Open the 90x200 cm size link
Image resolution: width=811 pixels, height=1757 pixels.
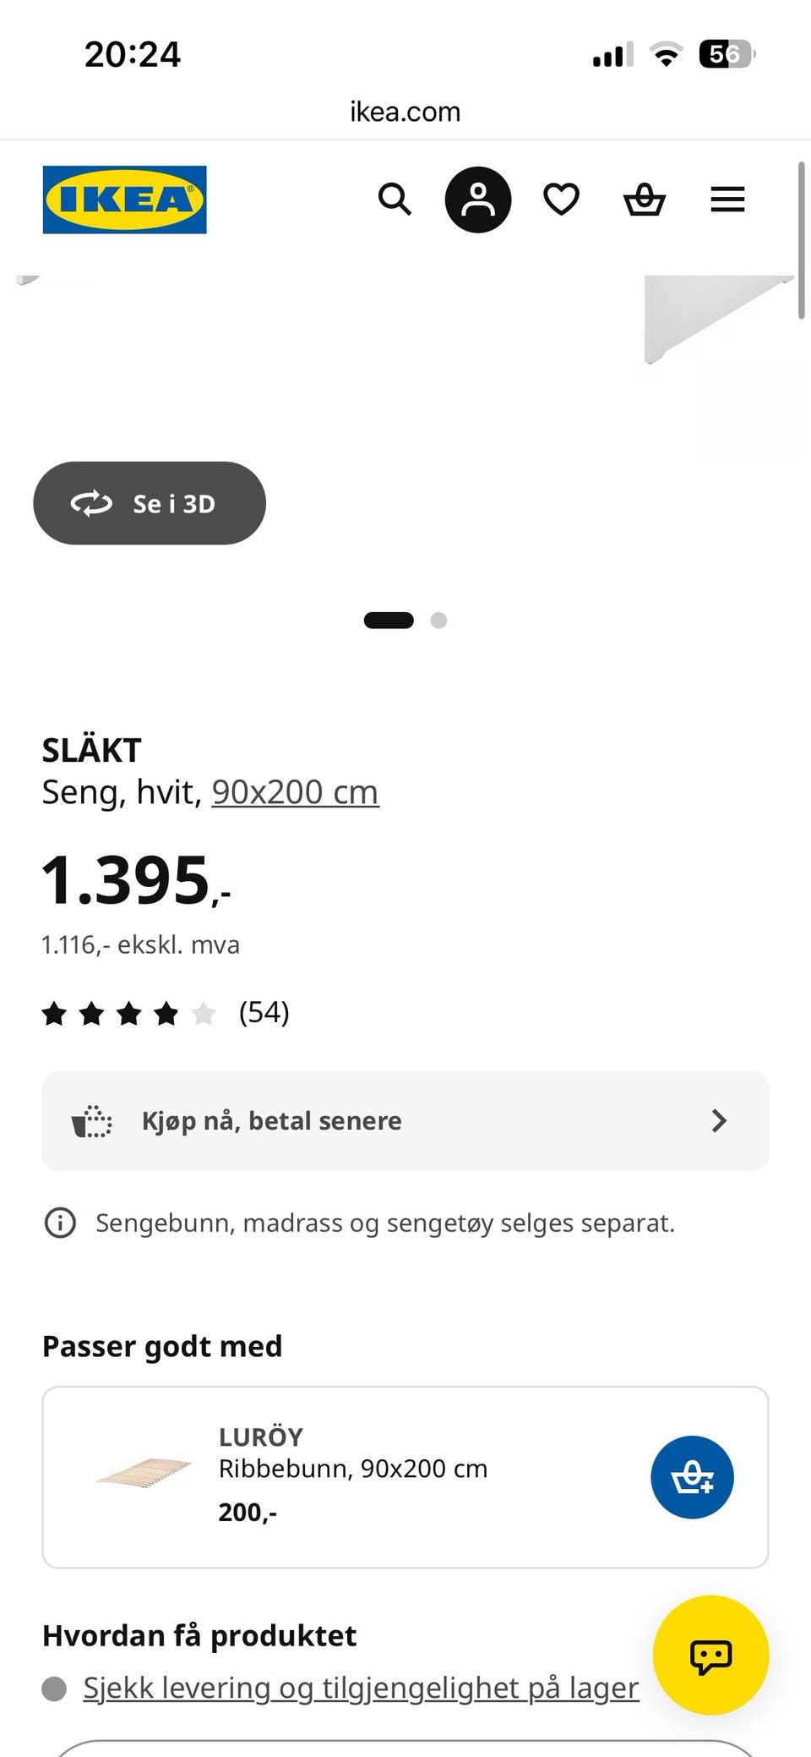point(295,792)
